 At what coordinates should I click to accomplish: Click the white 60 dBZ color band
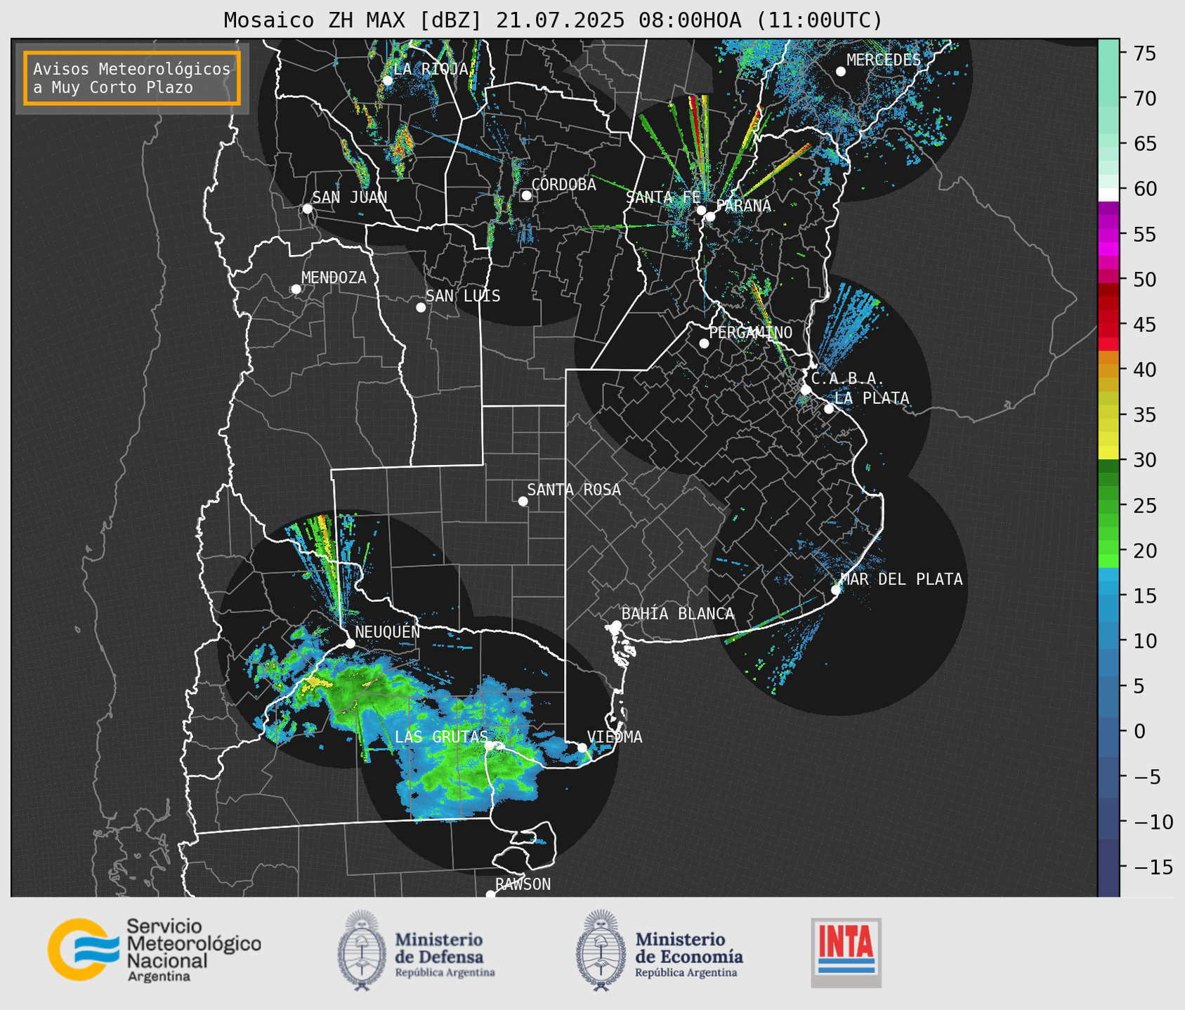pos(1108,194)
